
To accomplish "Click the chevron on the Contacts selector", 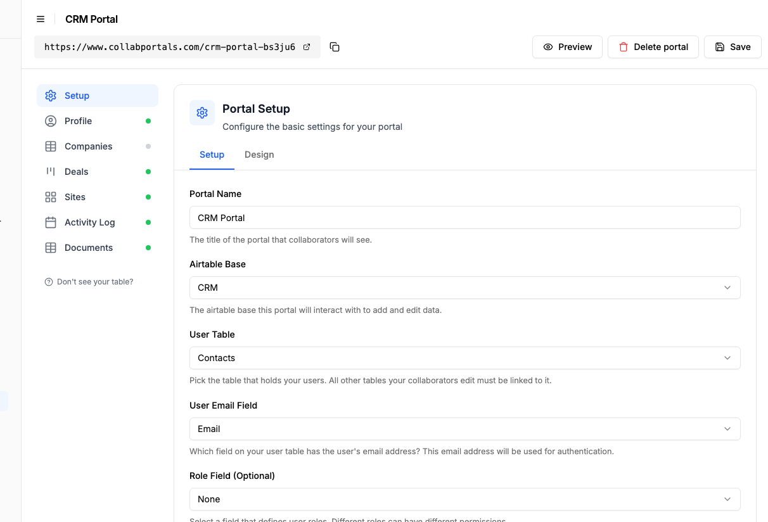I will tap(727, 358).
